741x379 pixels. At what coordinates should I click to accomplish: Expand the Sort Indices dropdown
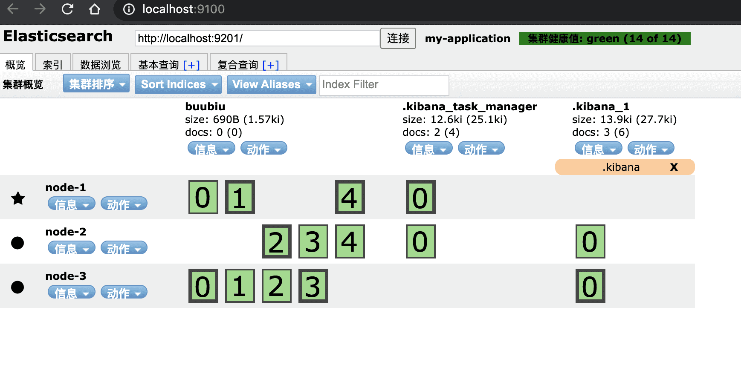[x=178, y=84]
